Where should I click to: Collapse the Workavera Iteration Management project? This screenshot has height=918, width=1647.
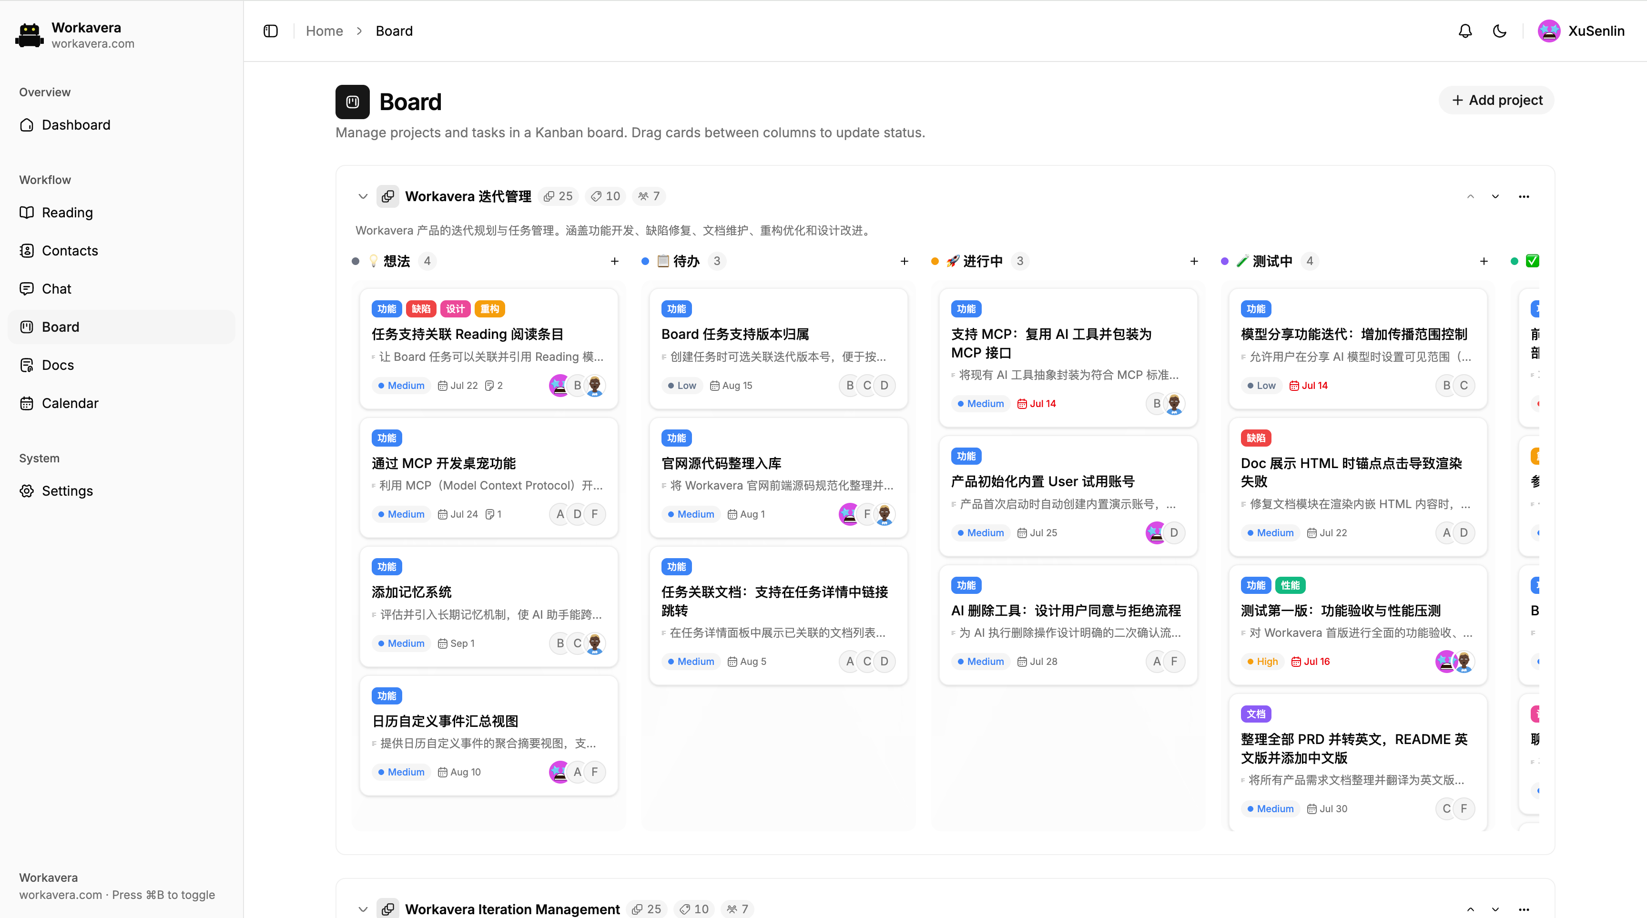(363, 908)
